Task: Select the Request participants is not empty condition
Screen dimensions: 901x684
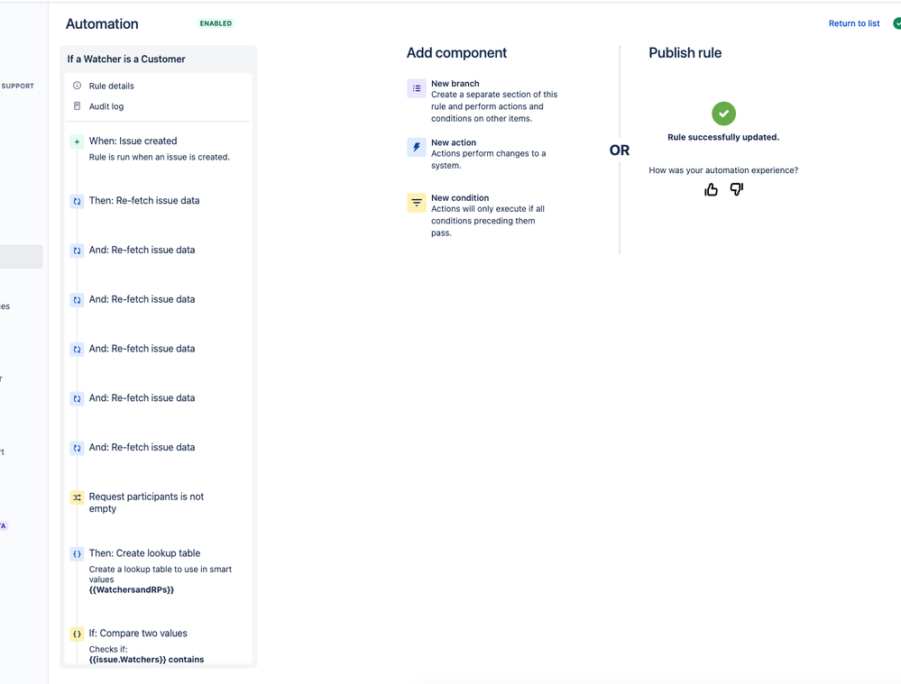Action: click(x=146, y=502)
